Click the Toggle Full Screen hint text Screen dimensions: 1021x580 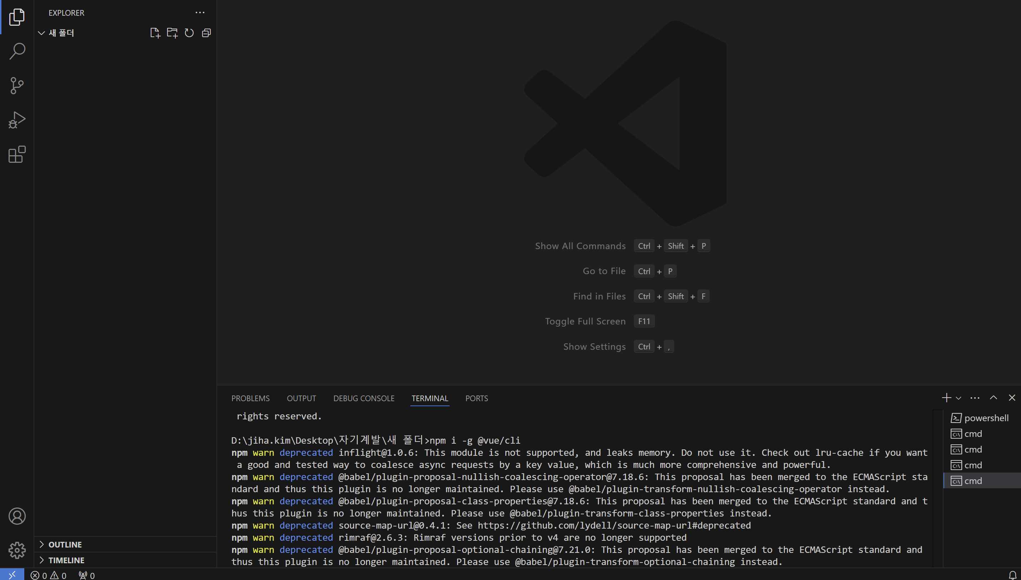(x=585, y=321)
